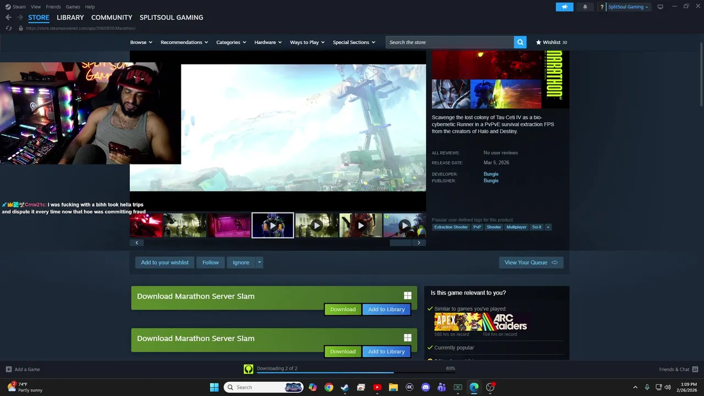Switch to the COMMUNITY tab

coord(112,18)
